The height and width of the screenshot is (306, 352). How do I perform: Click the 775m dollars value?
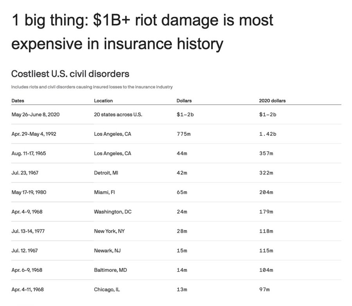point(183,134)
